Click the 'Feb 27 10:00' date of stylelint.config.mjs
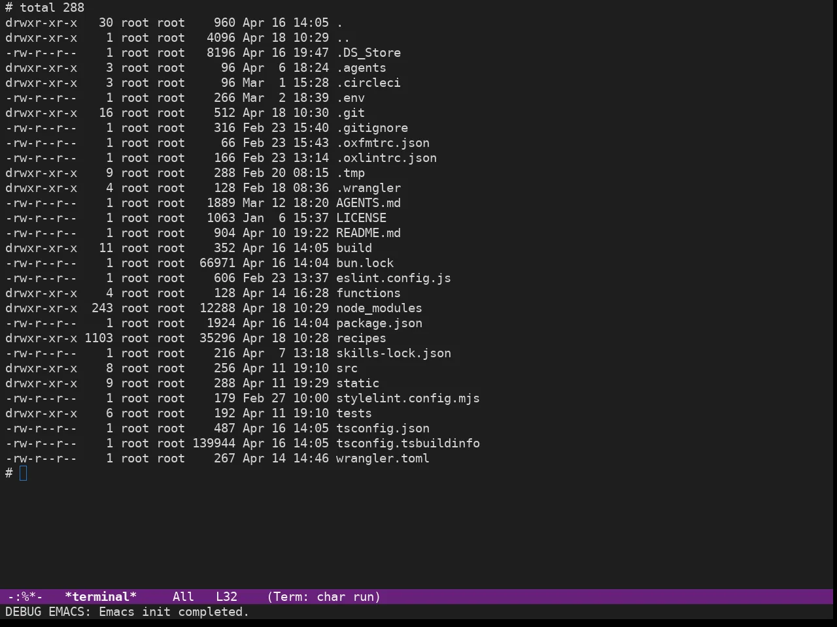This screenshot has height=627, width=837. pos(286,398)
